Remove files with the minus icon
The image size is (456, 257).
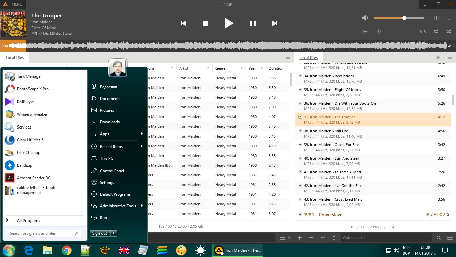tap(311, 238)
